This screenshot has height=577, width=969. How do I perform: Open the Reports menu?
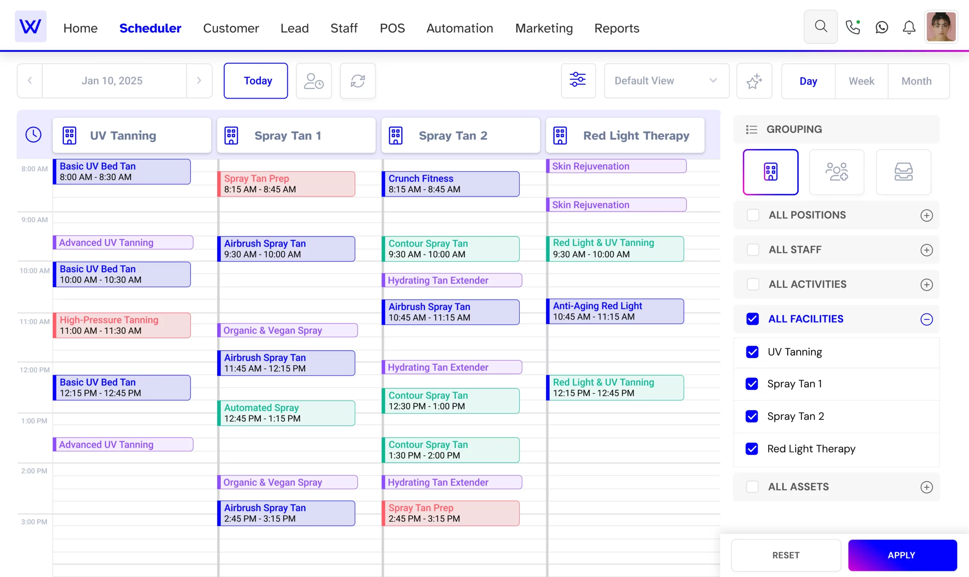(x=617, y=28)
